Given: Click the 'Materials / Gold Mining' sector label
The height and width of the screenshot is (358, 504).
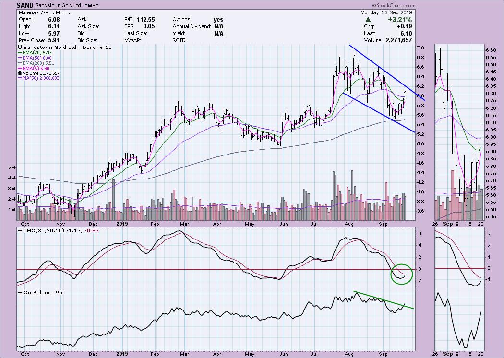Looking at the screenshot, I should [44, 12].
